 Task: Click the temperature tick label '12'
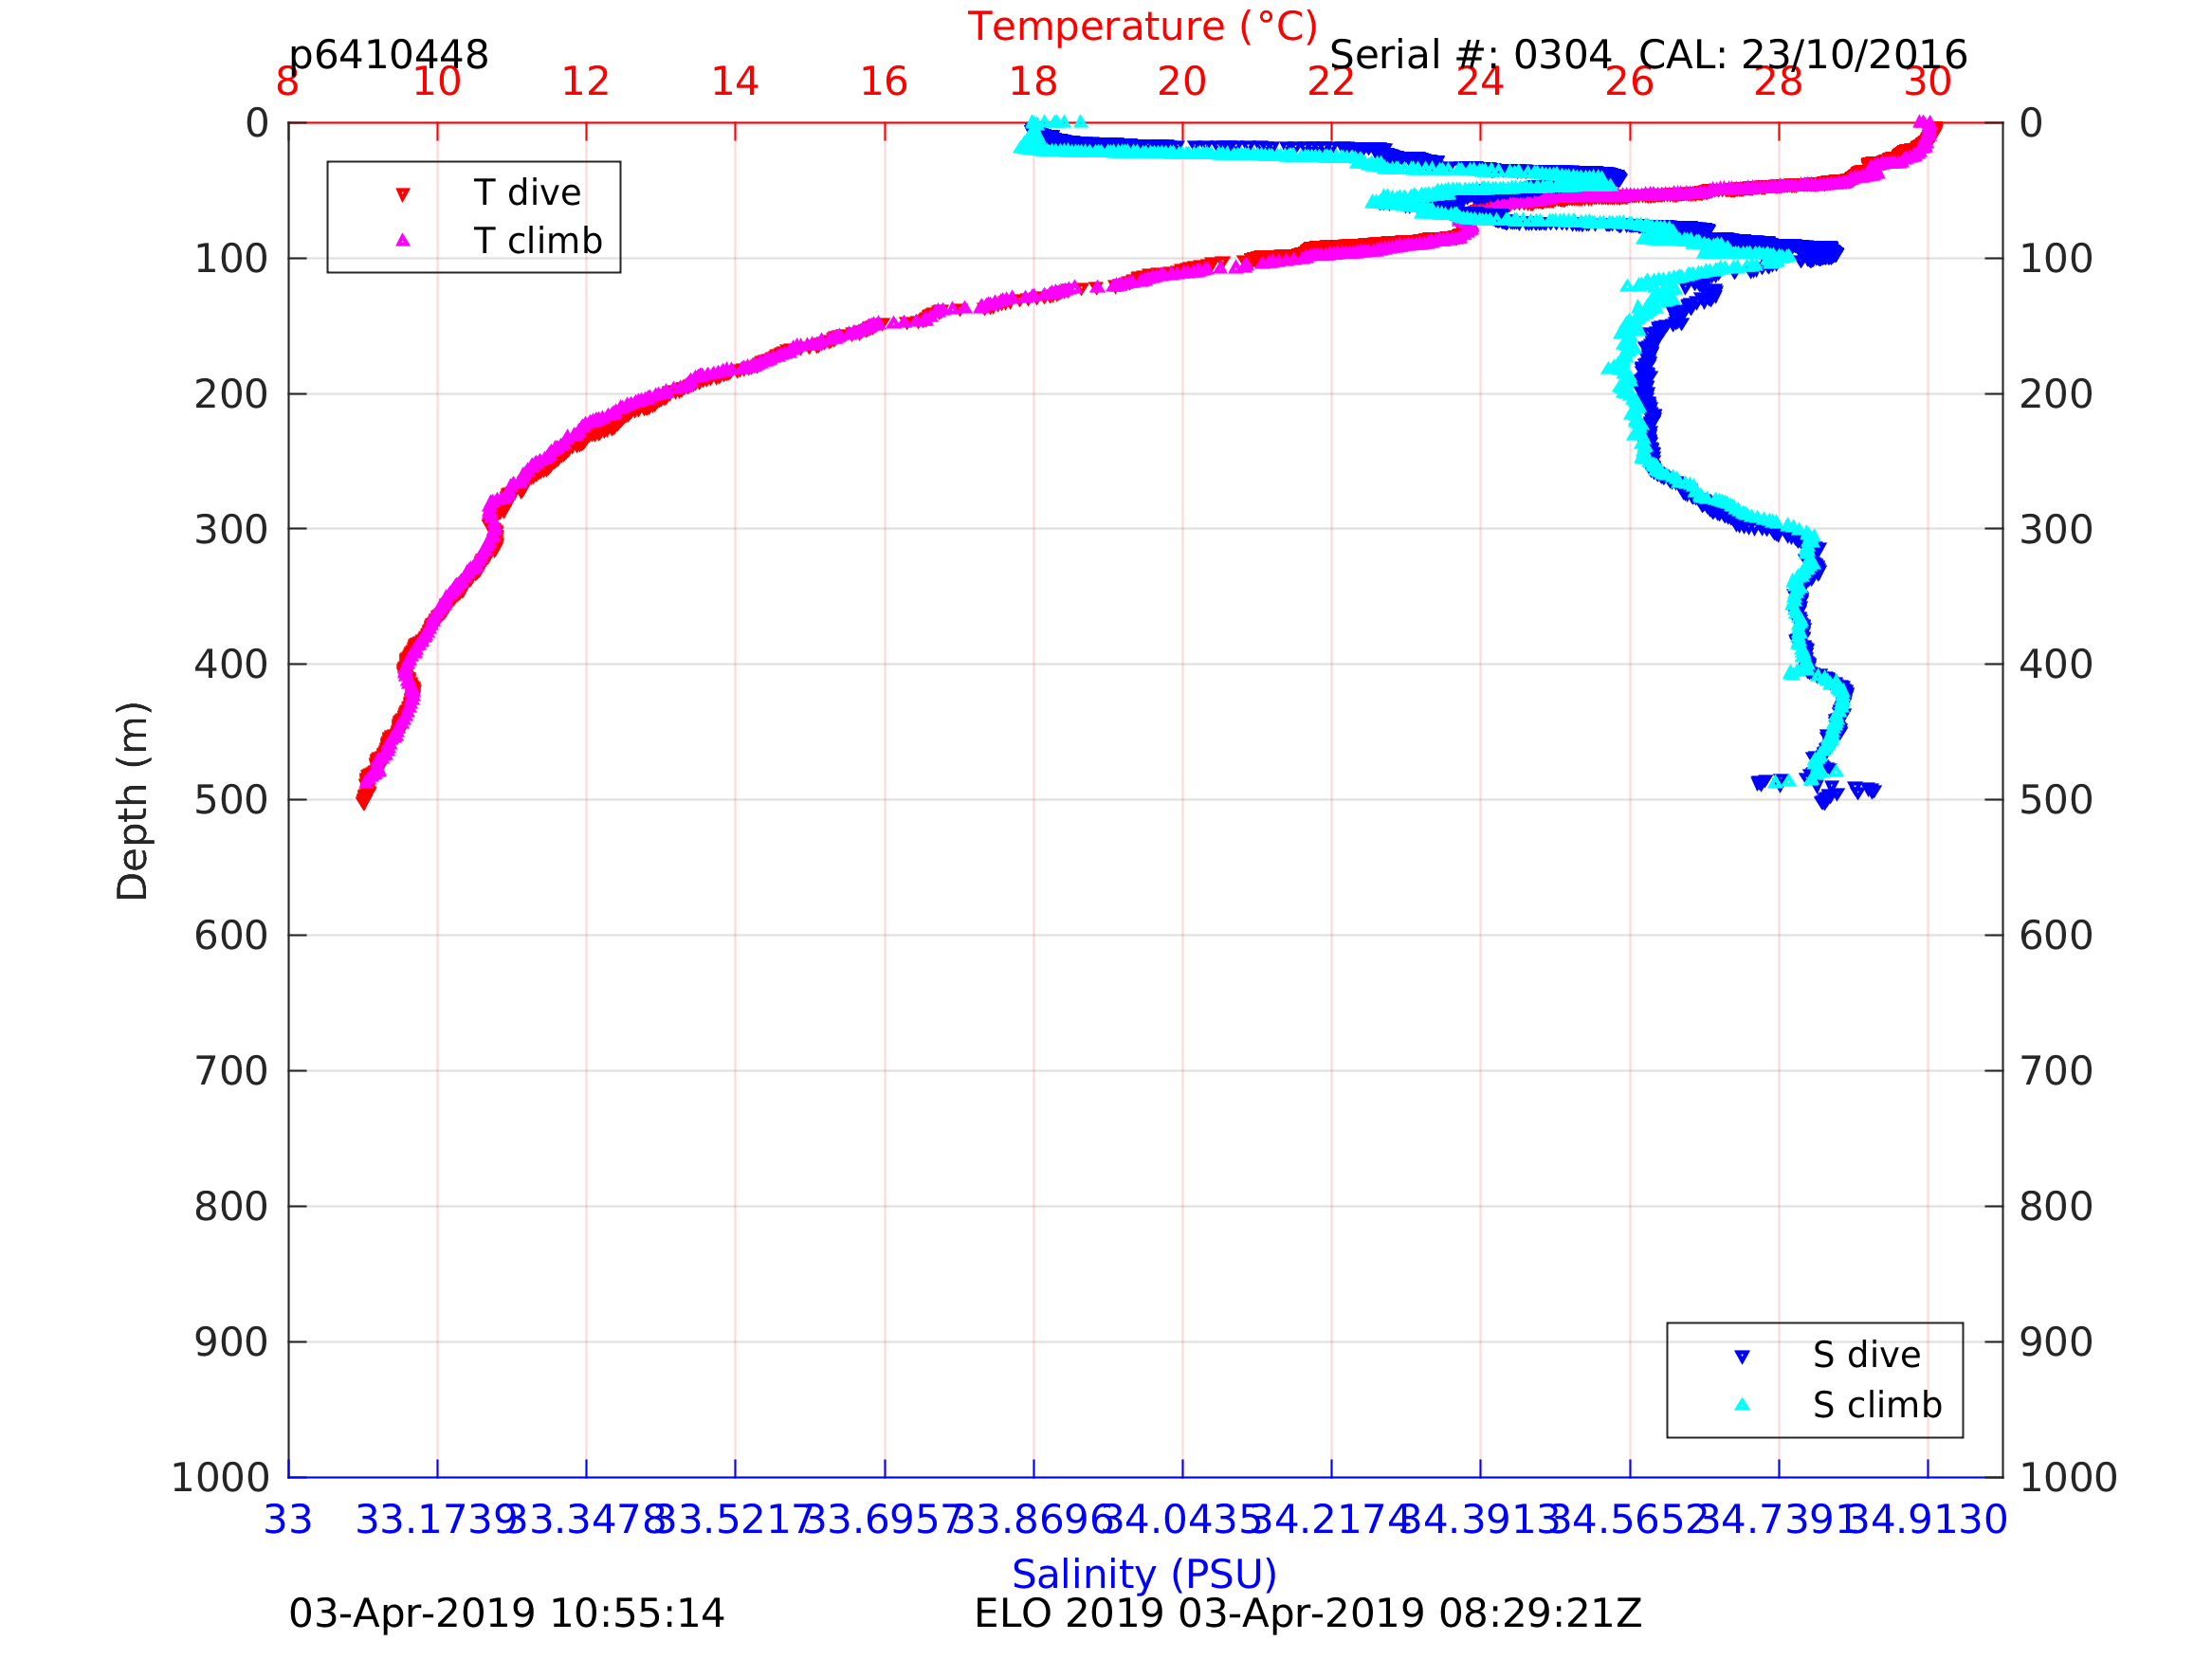585,82
